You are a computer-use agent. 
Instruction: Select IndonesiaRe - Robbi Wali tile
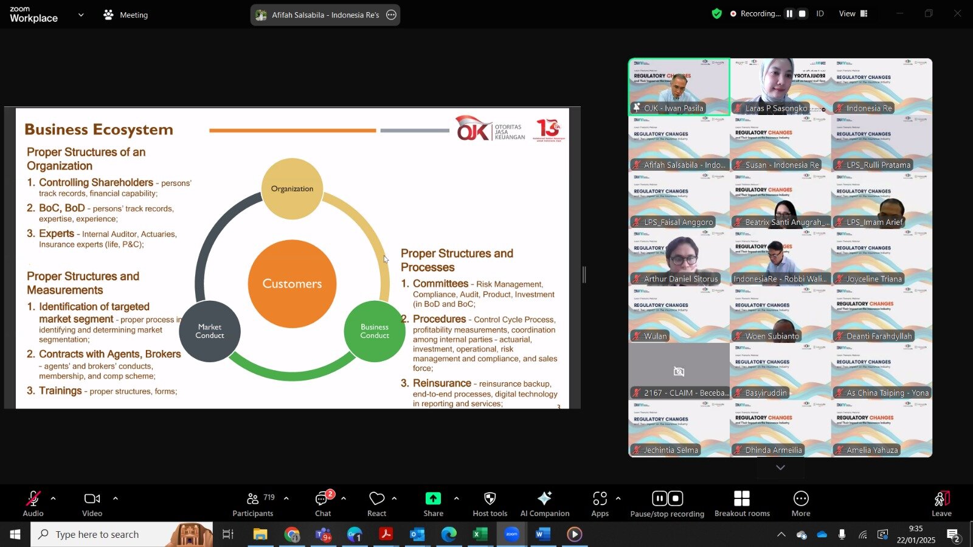click(x=780, y=258)
